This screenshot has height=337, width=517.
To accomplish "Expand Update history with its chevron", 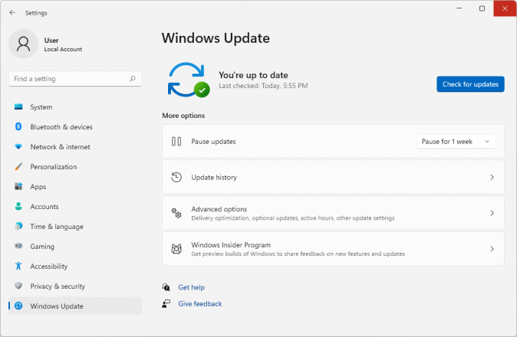I will [492, 178].
